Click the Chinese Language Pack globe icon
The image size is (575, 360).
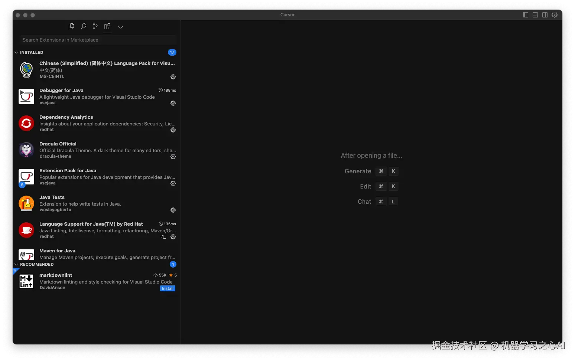point(26,70)
